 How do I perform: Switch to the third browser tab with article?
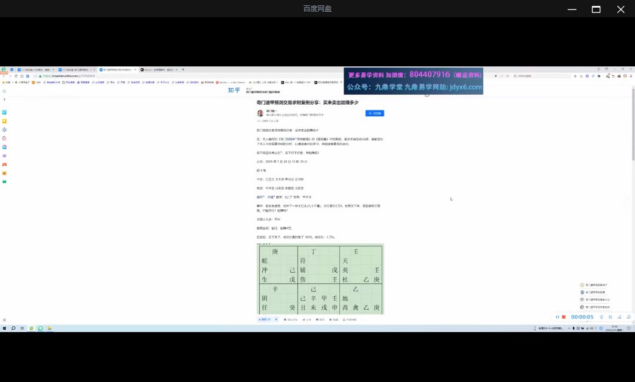116,69
